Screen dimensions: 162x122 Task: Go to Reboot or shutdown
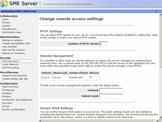[x=13, y=53]
